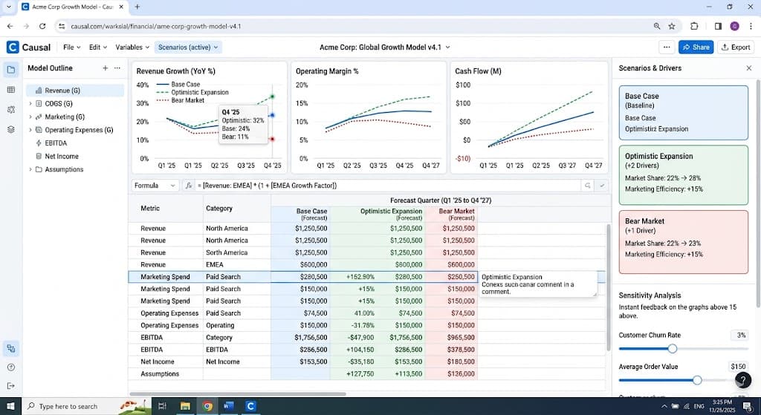Viewport: 761px width, 415px height.
Task: Add new item with Model Outline plus icon
Action: 105,68
